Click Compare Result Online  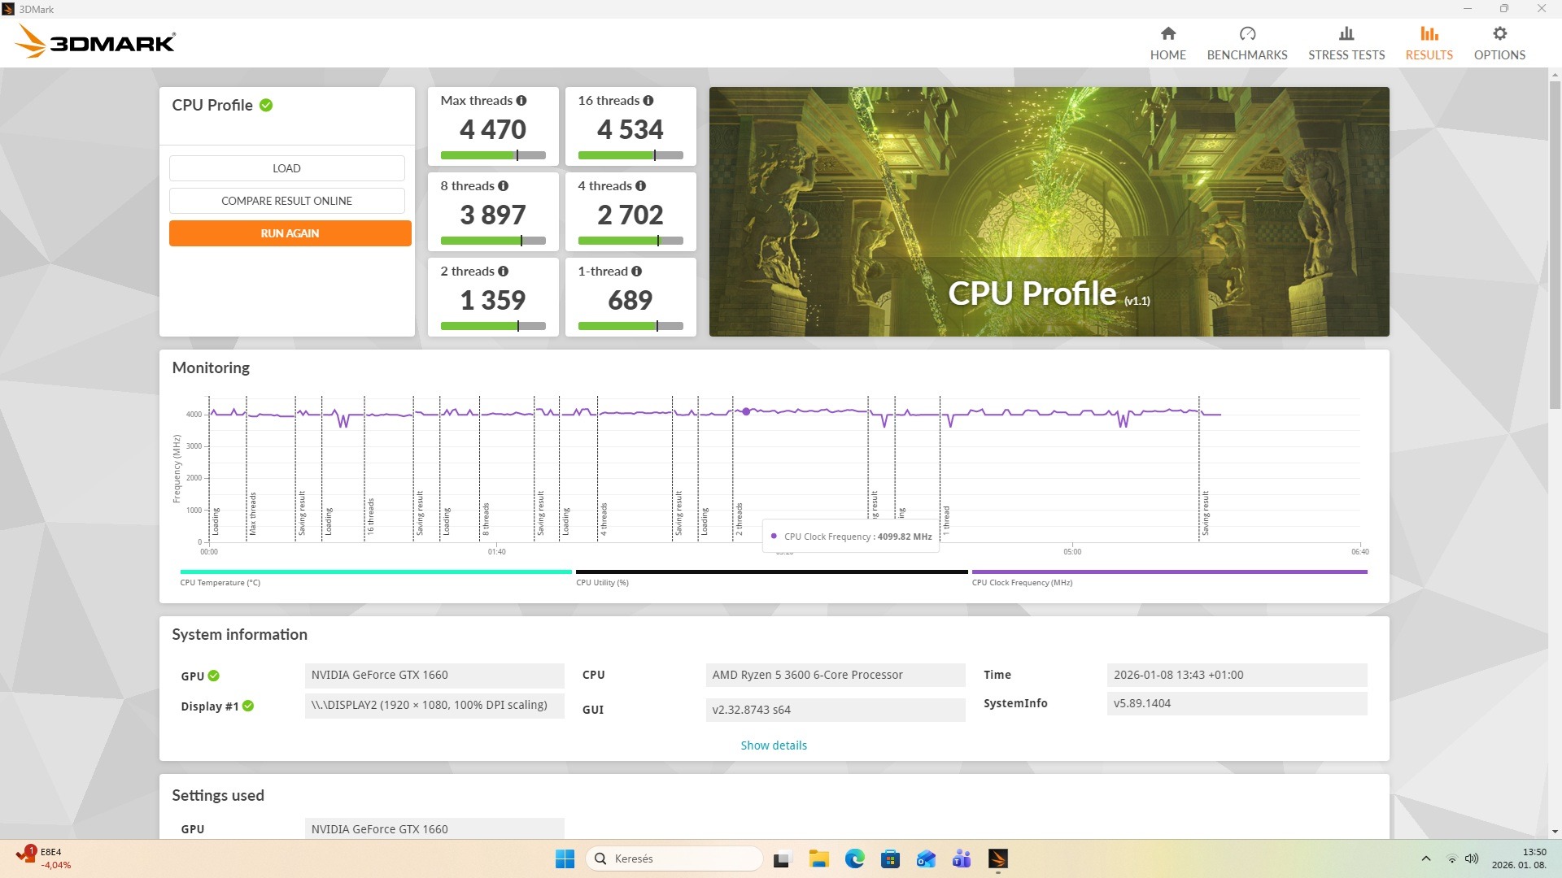[x=286, y=201]
